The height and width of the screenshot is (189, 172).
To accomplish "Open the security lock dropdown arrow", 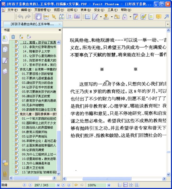I will pyautogui.click(x=130, y=17).
